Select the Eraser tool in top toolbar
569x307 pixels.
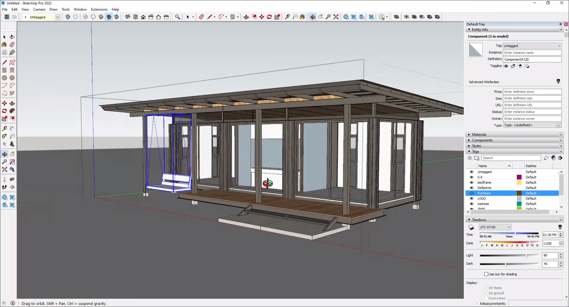201,17
